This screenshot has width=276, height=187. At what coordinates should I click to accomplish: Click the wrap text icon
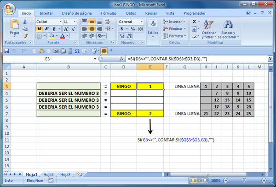(x=108, y=22)
